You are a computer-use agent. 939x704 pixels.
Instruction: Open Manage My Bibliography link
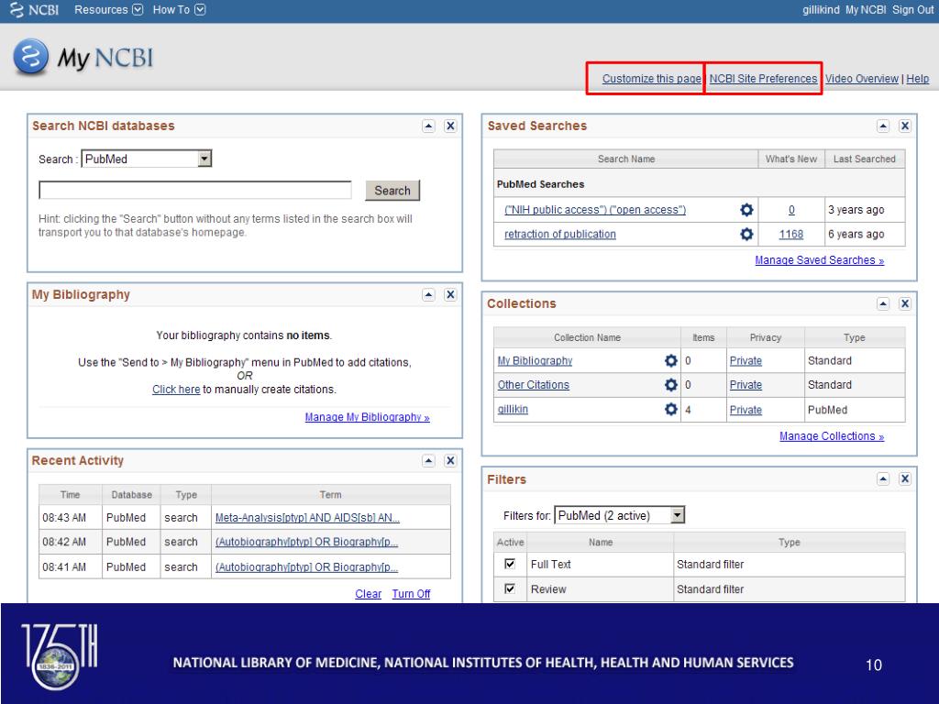[367, 417]
